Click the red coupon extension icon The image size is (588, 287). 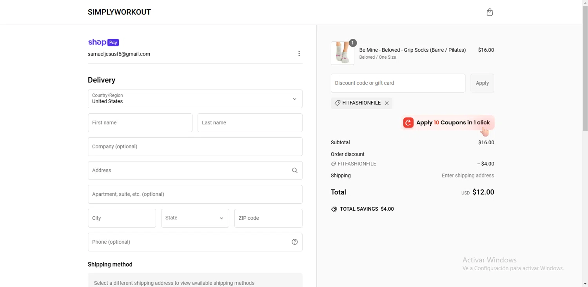(x=408, y=123)
